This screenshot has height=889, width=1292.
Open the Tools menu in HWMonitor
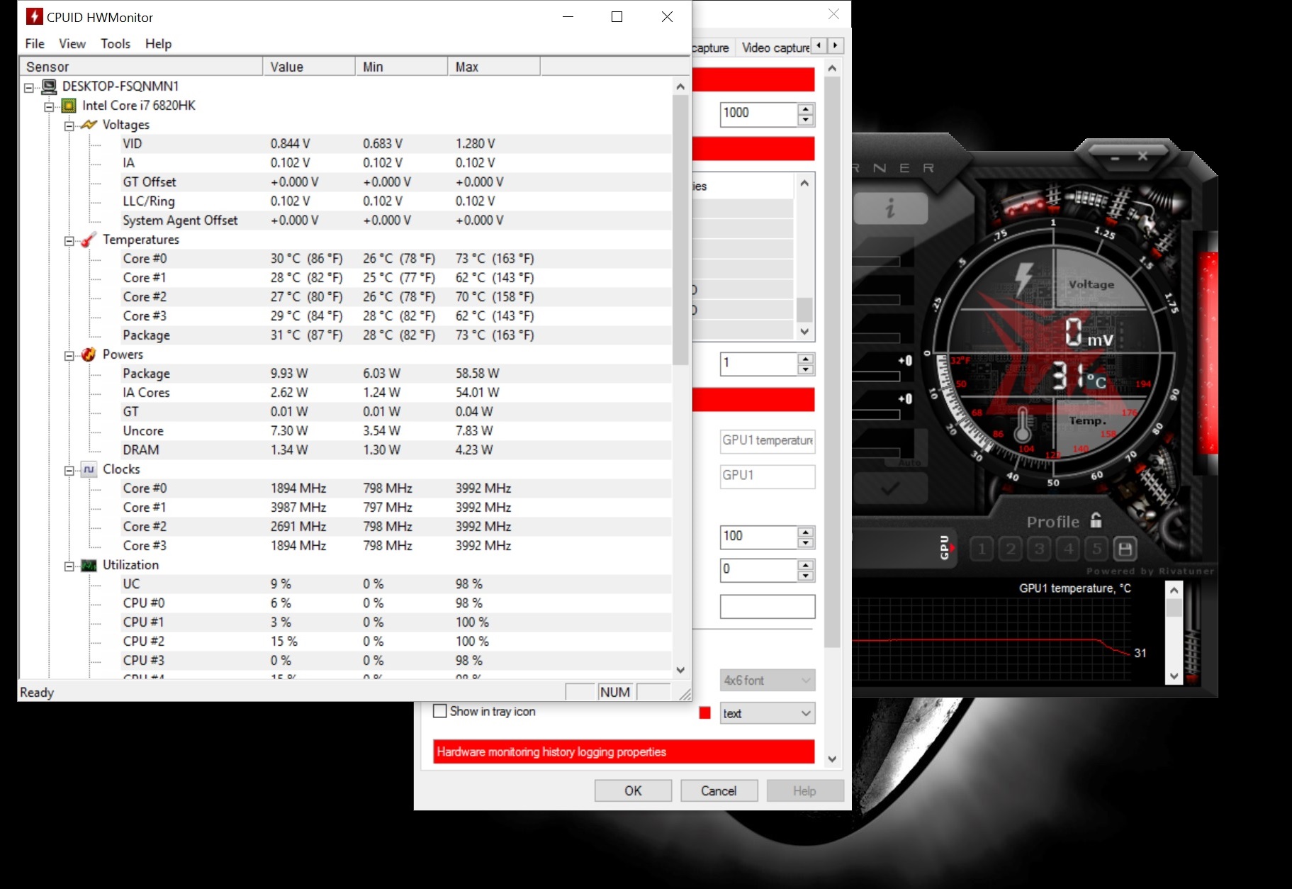click(x=116, y=44)
